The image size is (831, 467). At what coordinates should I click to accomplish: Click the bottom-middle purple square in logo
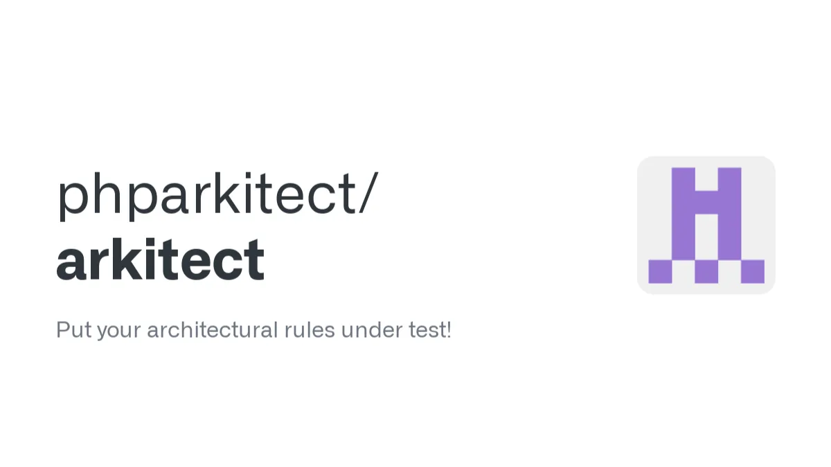[x=706, y=271]
